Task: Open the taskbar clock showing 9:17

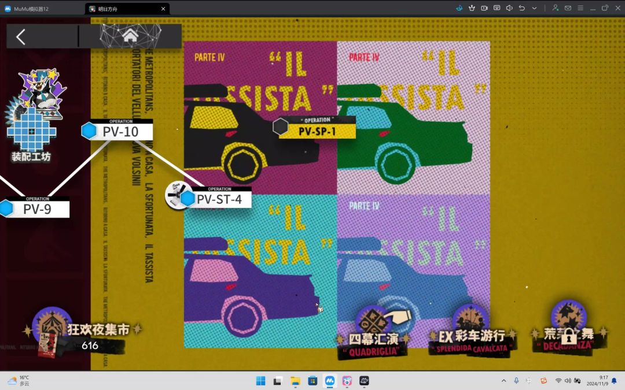Action: point(597,380)
